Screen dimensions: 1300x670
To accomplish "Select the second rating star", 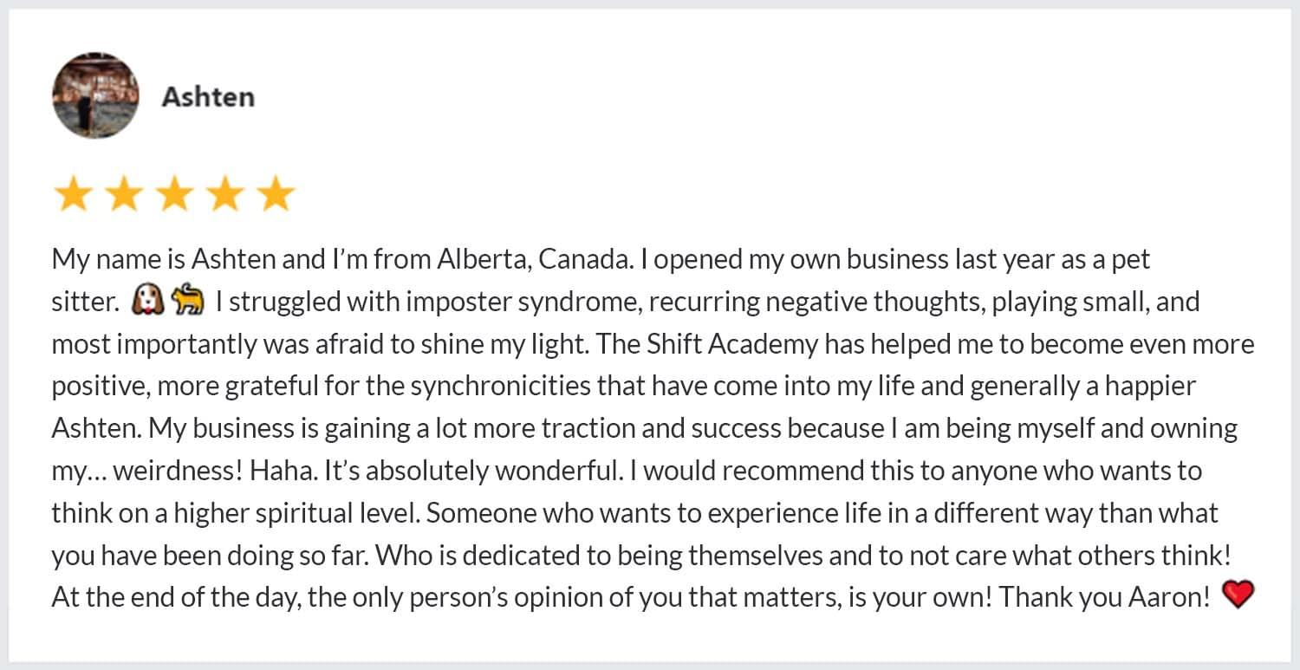I will click(123, 195).
